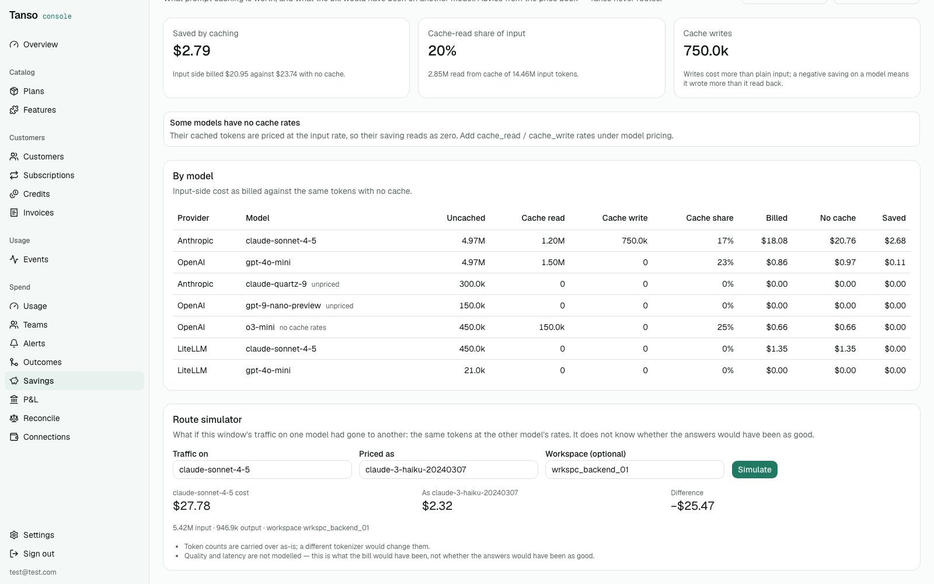Screen dimensions: 934x584
Task: Open the Traffic on model selector
Action: 262,470
